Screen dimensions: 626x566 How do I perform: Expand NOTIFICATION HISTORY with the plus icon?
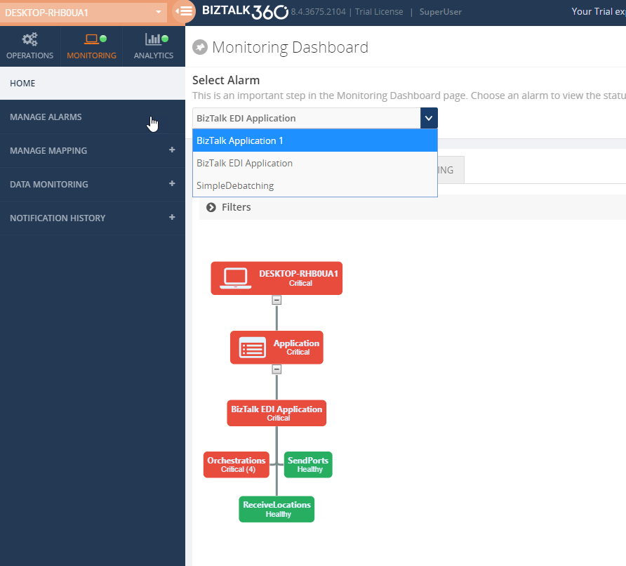pos(172,217)
